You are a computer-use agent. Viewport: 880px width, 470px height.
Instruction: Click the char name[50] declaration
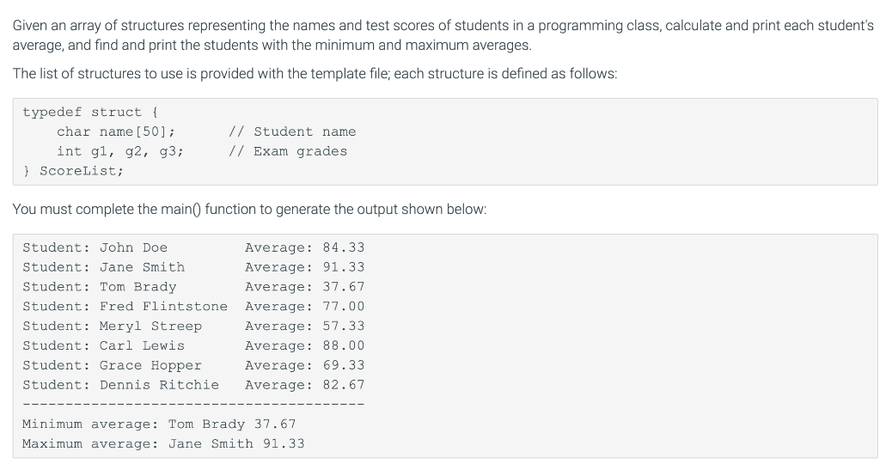tap(116, 131)
